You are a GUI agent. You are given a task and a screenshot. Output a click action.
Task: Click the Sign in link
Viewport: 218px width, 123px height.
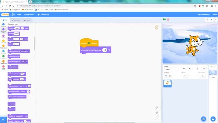(x=214, y=14)
